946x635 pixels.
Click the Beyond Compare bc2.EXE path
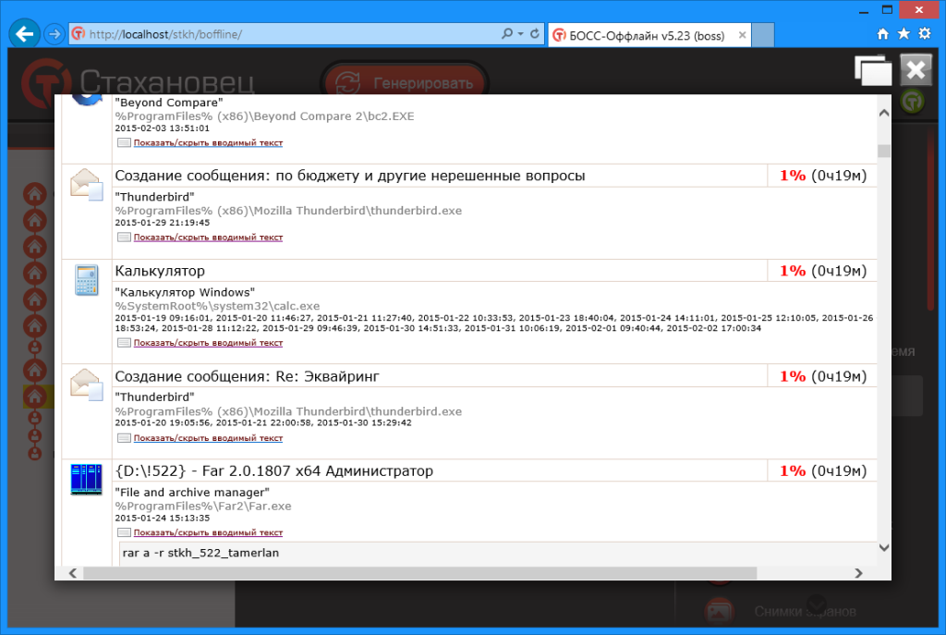point(265,116)
